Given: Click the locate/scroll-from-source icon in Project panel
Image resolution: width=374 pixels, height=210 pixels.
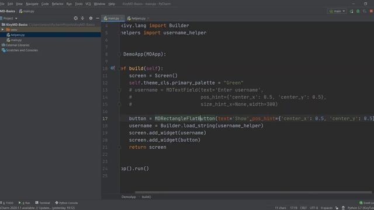Looking at the screenshot, I should click(x=75, y=18).
